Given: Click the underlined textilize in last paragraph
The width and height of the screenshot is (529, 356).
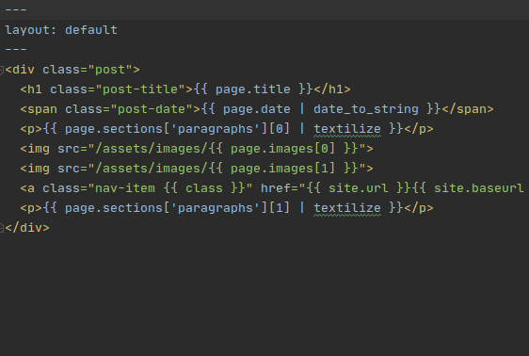Looking at the screenshot, I should [347, 208].
